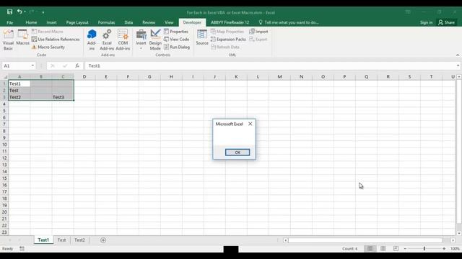The image size is (462, 259).
Task: Open the ABBYY FineReader 12 tab
Action: point(230,22)
